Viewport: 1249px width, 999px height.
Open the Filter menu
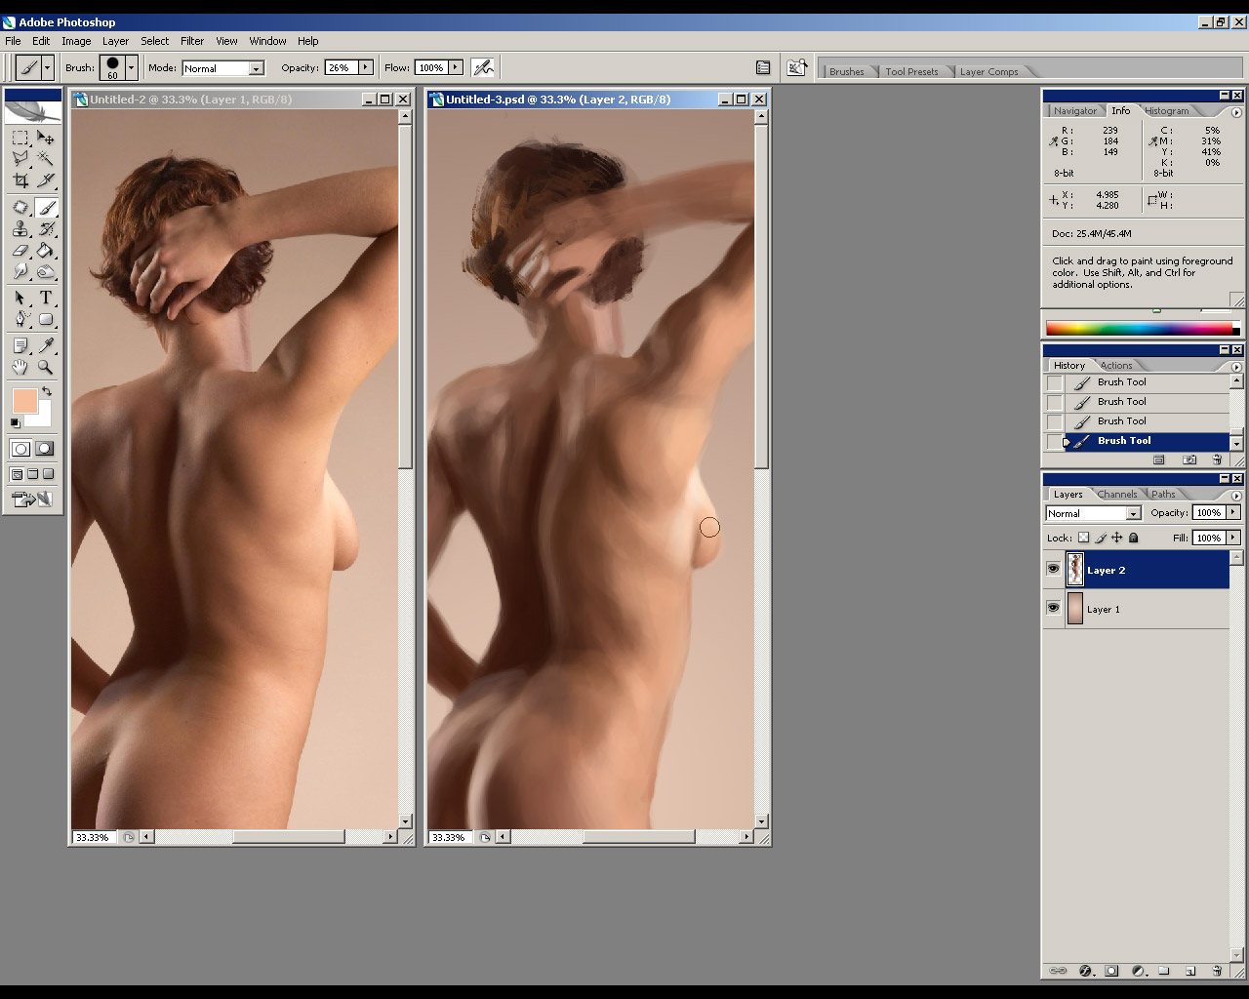coord(192,41)
